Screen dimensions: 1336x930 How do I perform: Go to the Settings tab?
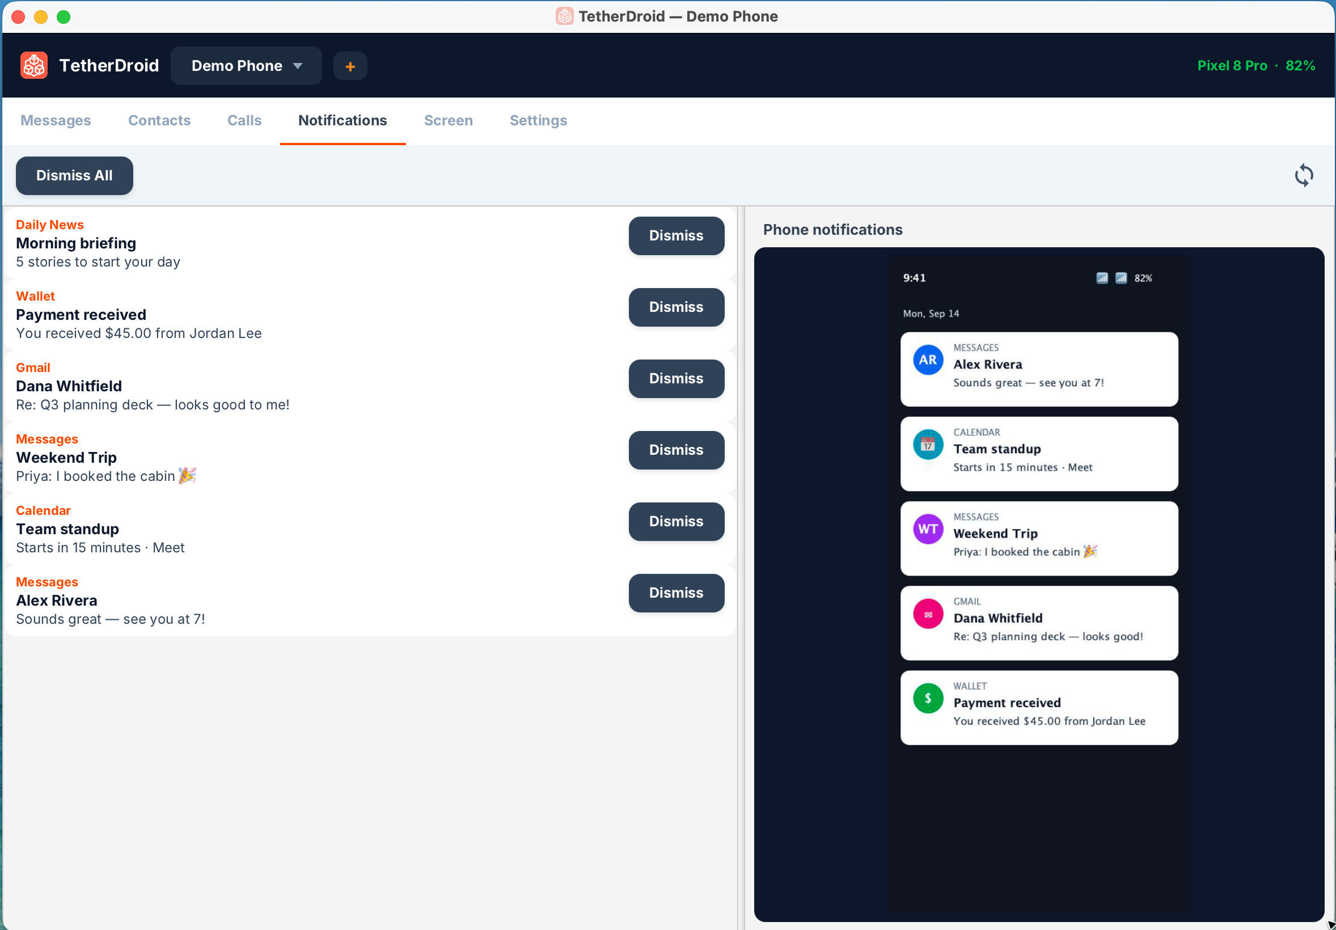coord(538,120)
